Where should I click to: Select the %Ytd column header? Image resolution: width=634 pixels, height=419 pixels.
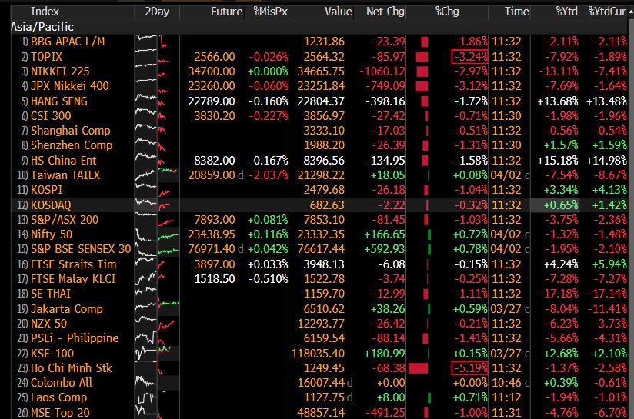click(566, 12)
